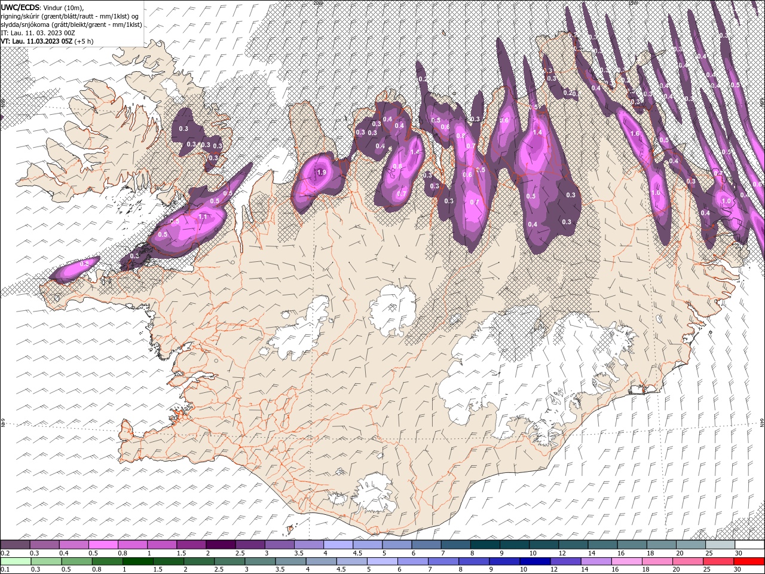This screenshot has height=574, width=765.
Task: Click the darkest purple 2 swatch in top legend
Action: tap(221, 545)
